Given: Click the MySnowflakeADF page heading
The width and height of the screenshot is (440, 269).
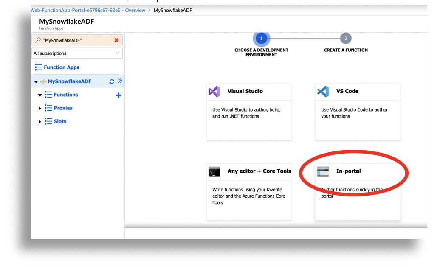Looking at the screenshot, I should [x=67, y=22].
